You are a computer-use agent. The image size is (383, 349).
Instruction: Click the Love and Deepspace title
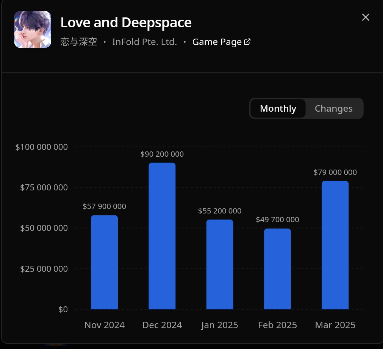coord(126,22)
